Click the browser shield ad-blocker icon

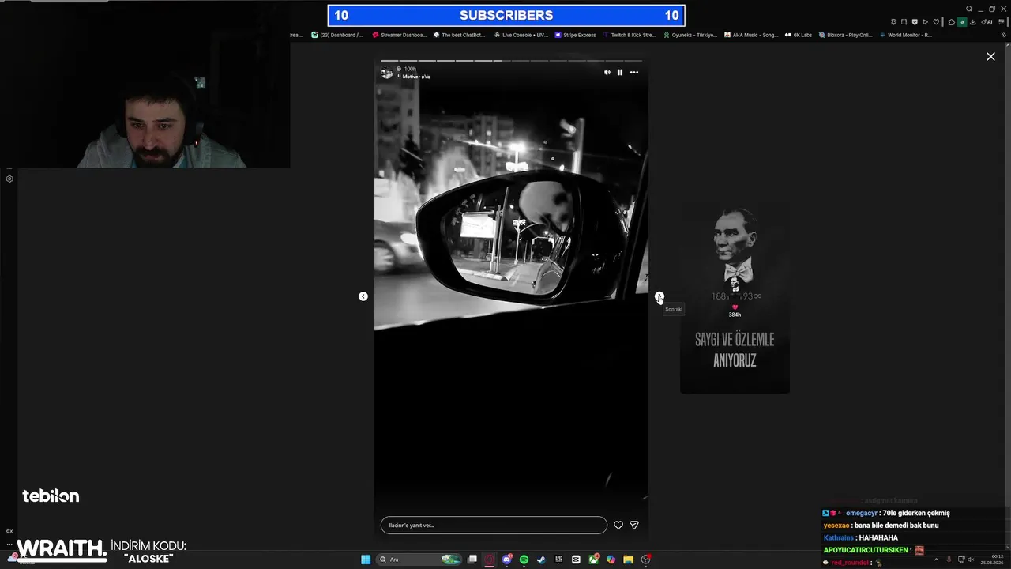pyautogui.click(x=915, y=21)
